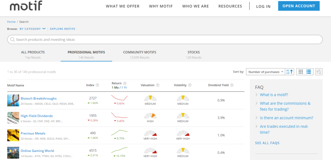Click Online Gaming World volatility gauge
The image size is (331, 160).
(x=183, y=151)
